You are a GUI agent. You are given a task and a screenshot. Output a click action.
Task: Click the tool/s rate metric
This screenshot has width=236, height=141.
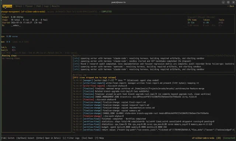pyautogui.click(x=8, y=50)
